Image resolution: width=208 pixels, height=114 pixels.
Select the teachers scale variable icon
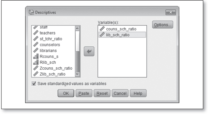[x=36, y=33]
